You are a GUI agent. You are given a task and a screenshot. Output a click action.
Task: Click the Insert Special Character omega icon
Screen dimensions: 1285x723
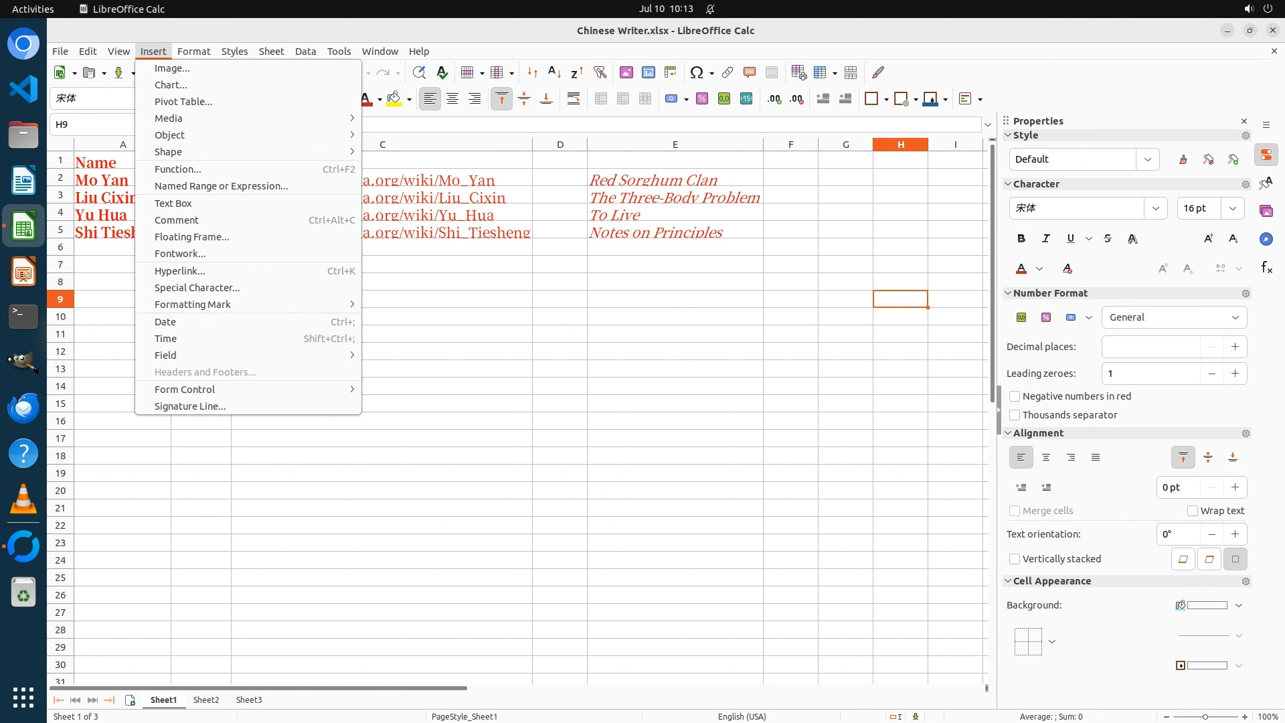(x=696, y=72)
